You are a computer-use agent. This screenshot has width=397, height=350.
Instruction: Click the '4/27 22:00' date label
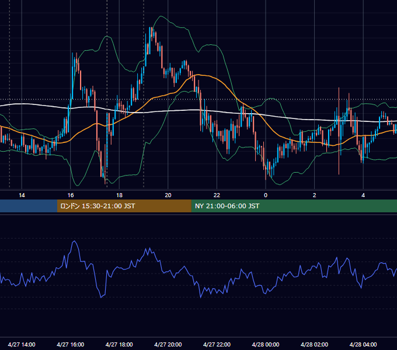pos(217,344)
